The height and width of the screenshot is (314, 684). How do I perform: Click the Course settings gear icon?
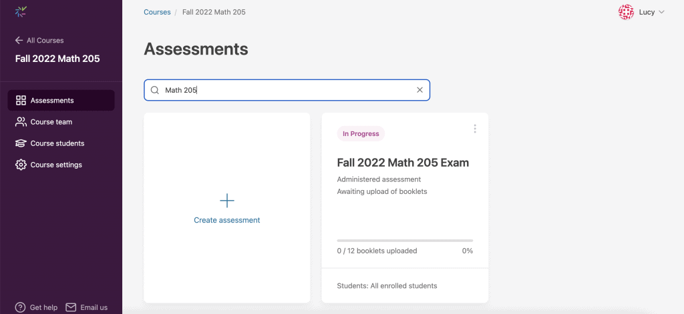(x=21, y=165)
